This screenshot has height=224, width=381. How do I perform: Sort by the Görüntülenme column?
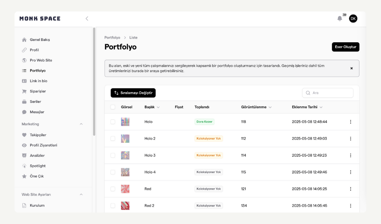click(x=256, y=107)
